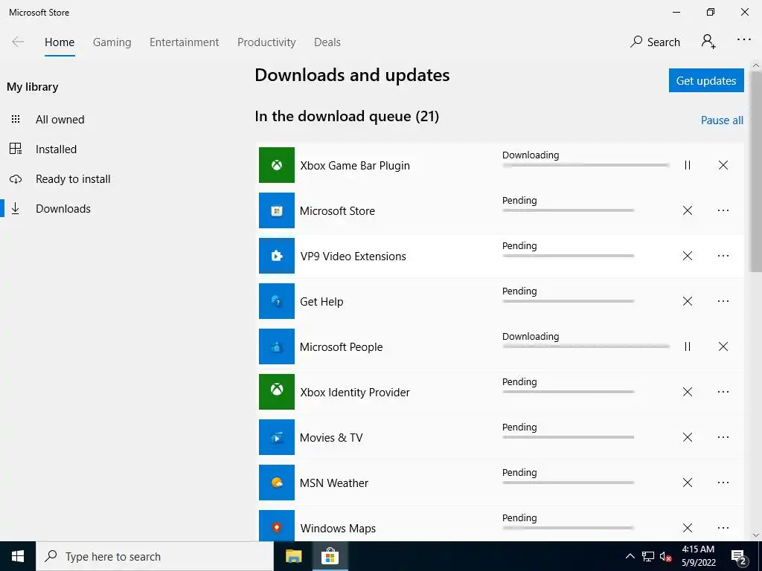
Task: Open the See more menu in the top right
Action: point(743,40)
